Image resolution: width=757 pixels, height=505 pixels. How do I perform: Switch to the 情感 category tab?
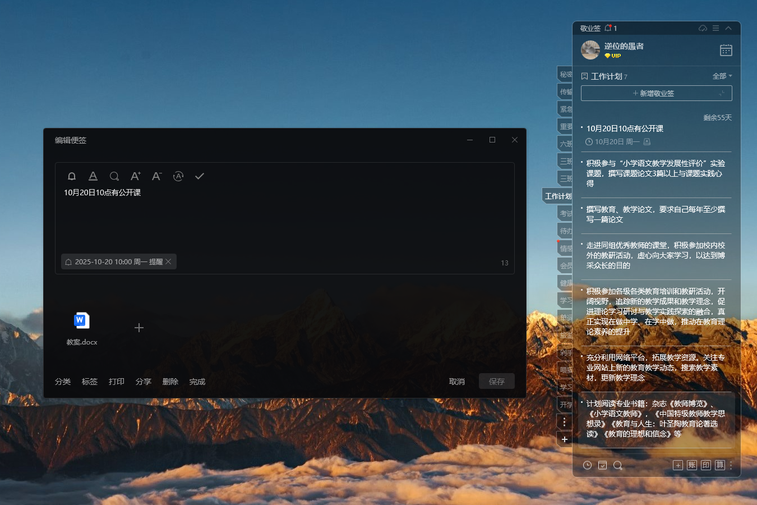click(x=565, y=248)
